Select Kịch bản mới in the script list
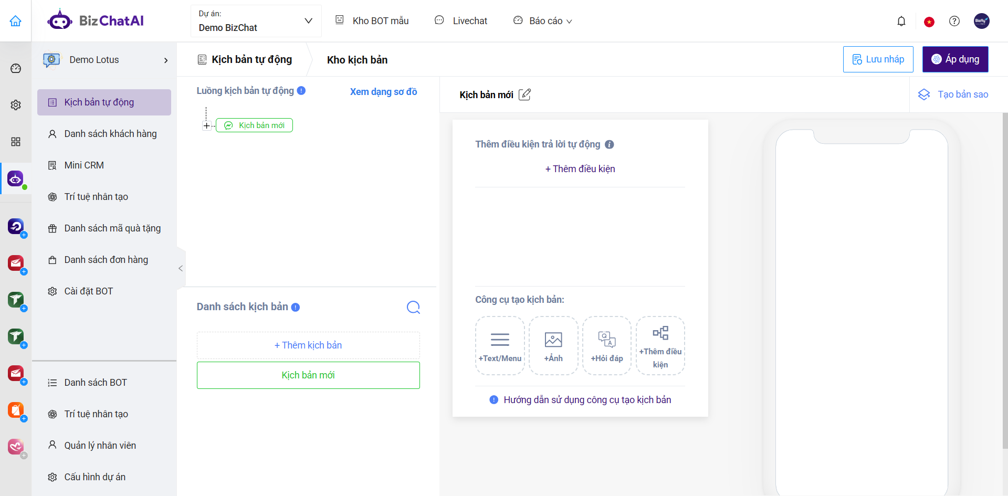The width and height of the screenshot is (1008, 496). click(x=308, y=375)
